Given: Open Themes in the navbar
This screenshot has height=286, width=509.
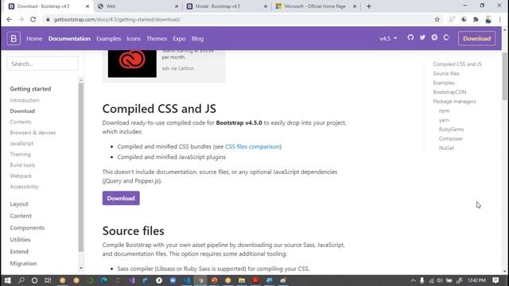Looking at the screenshot, I should click(157, 39).
